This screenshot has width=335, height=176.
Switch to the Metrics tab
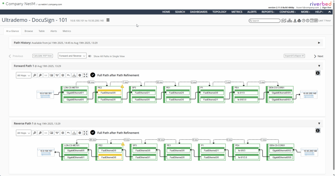pos(67,31)
